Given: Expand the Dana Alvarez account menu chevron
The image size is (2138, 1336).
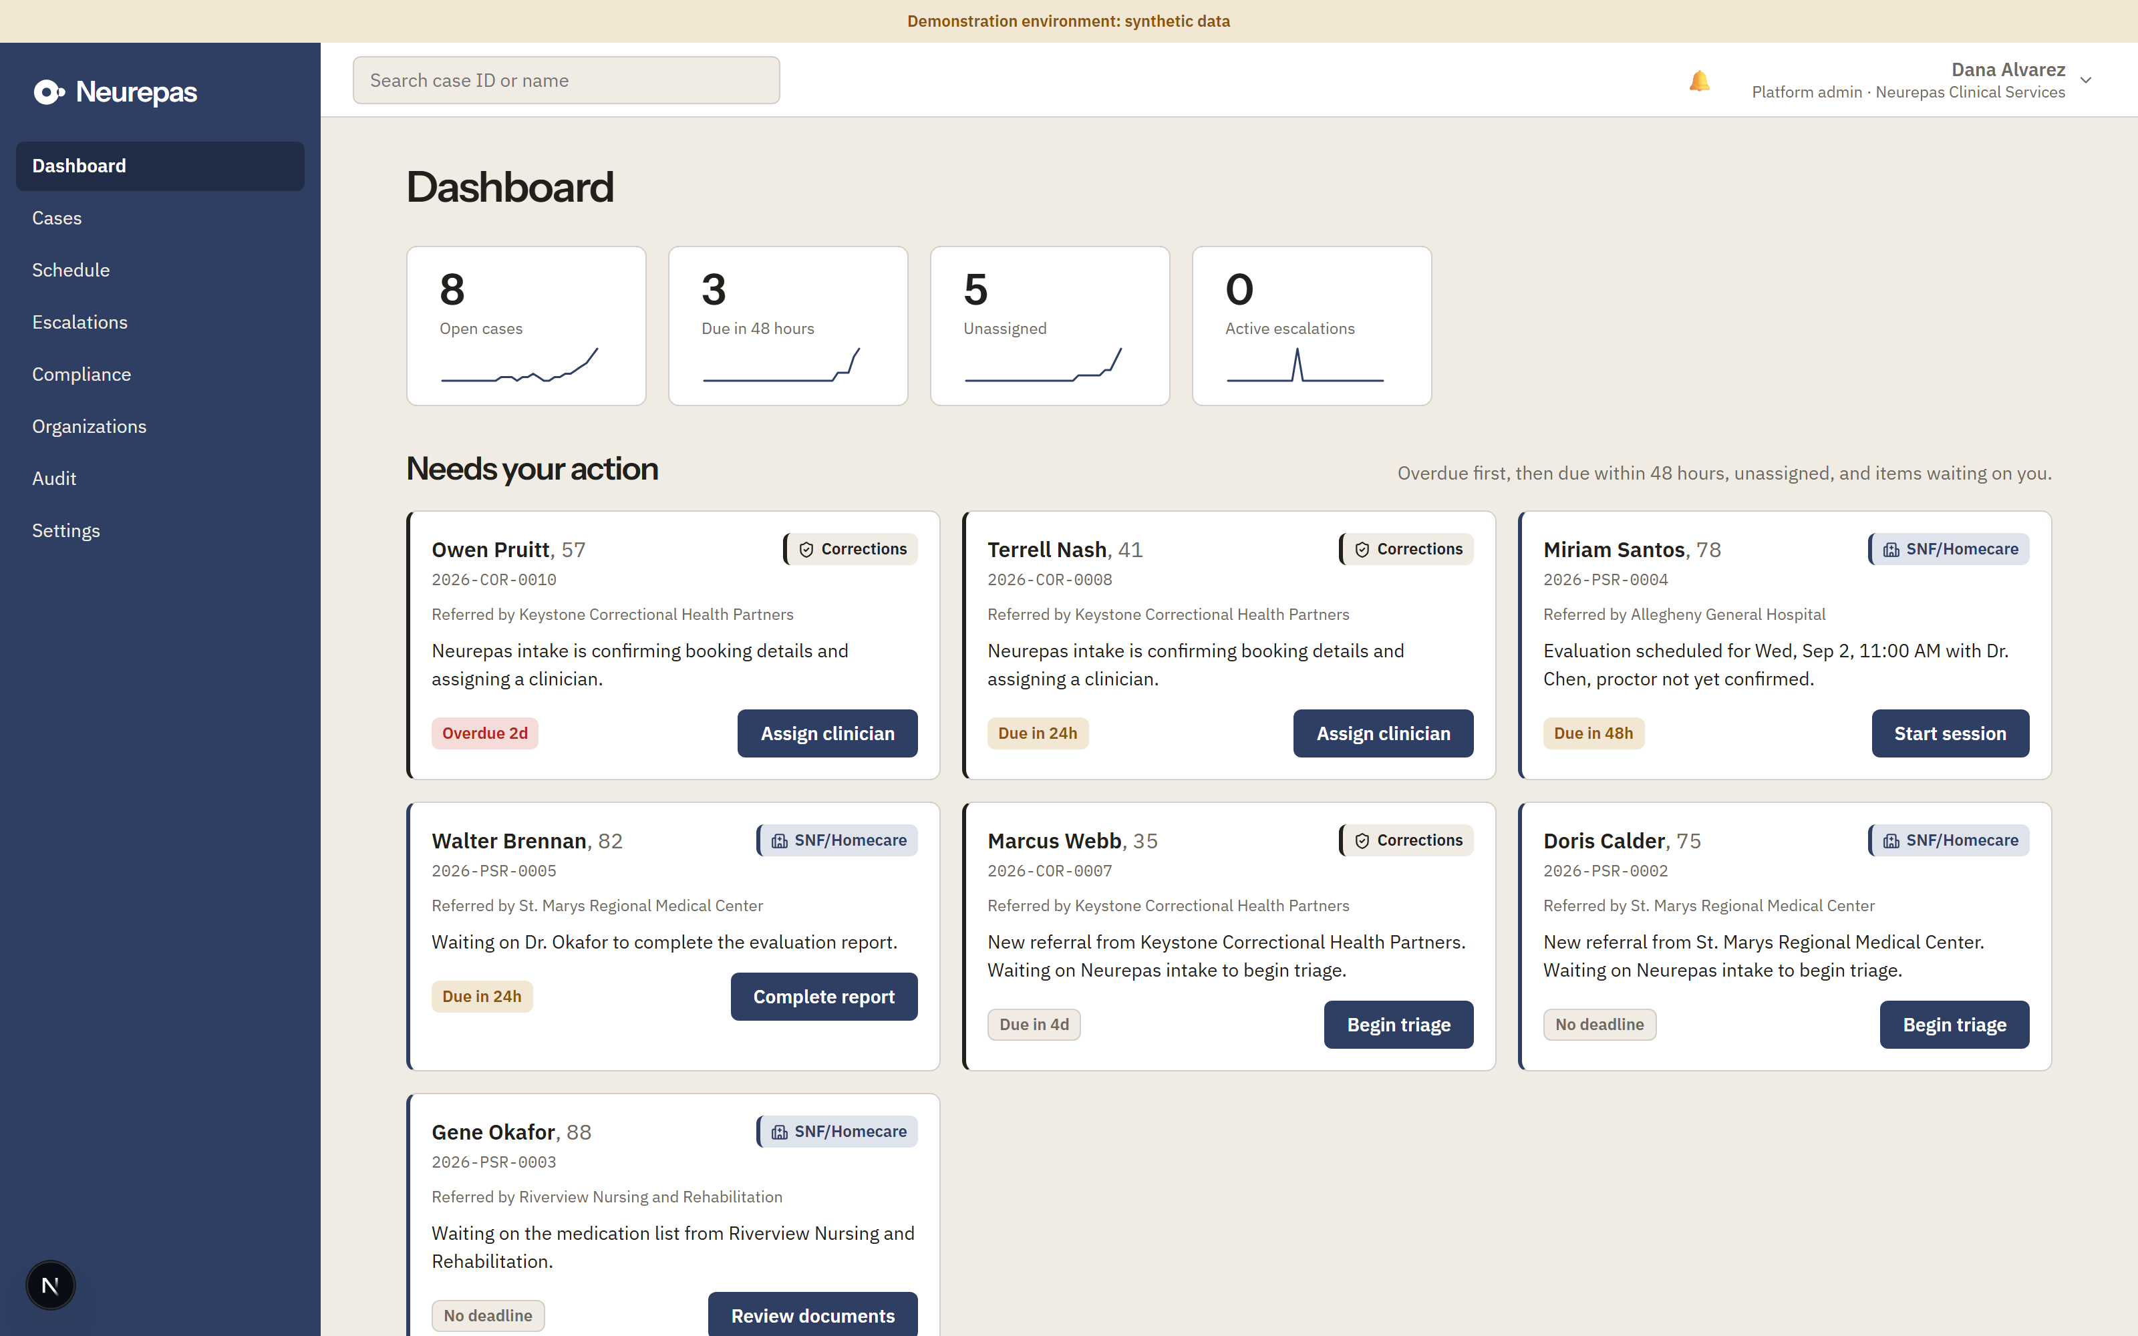Looking at the screenshot, I should click(x=2086, y=80).
